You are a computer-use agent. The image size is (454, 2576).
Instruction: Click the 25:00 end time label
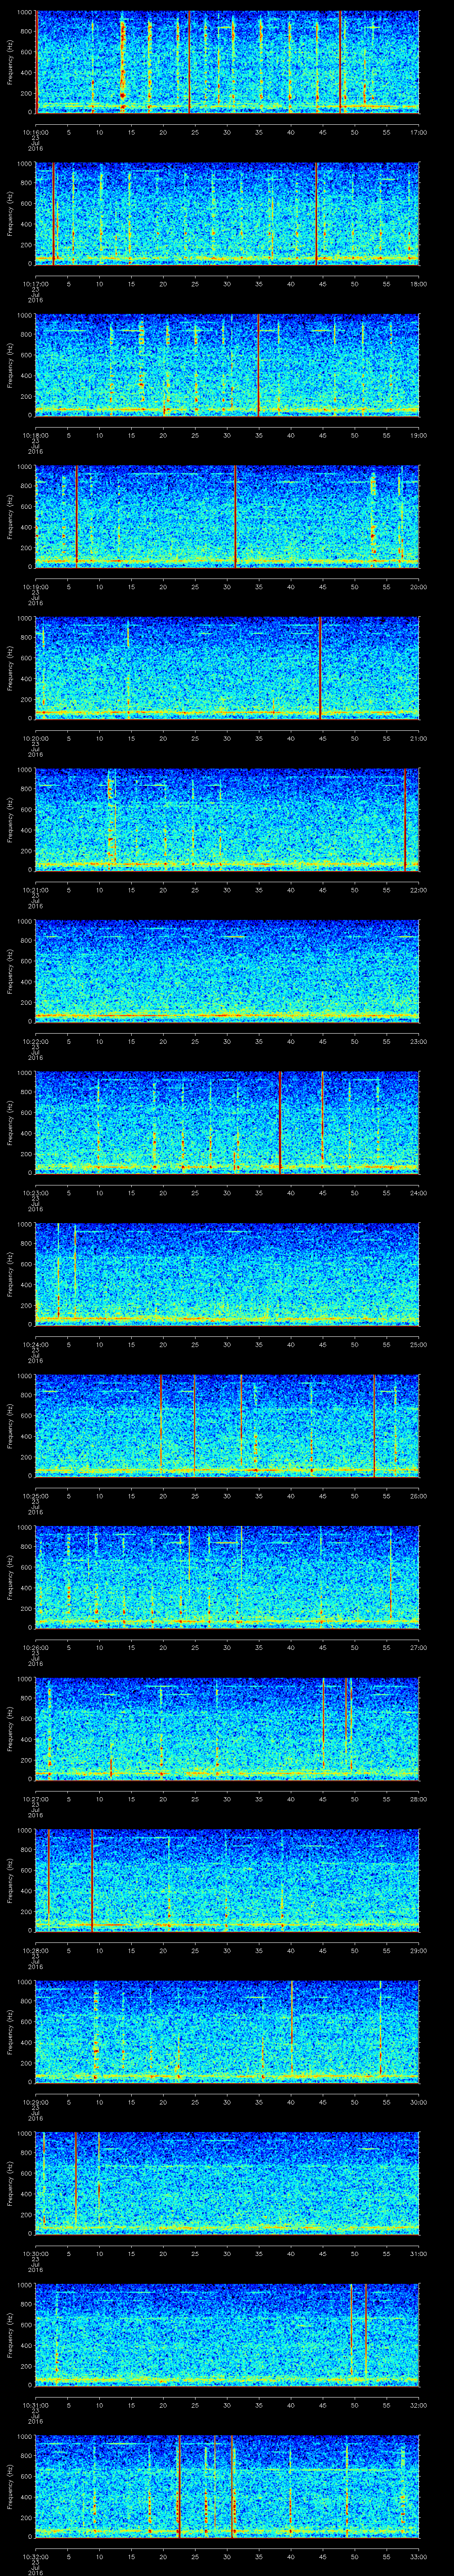(x=418, y=1344)
